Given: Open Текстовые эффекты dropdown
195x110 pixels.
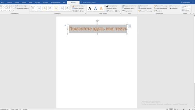Looking at the screenshot, I should click(x=113, y=11).
